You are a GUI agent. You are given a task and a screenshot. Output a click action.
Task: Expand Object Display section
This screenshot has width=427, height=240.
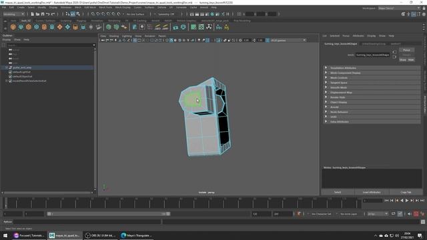pos(371,102)
